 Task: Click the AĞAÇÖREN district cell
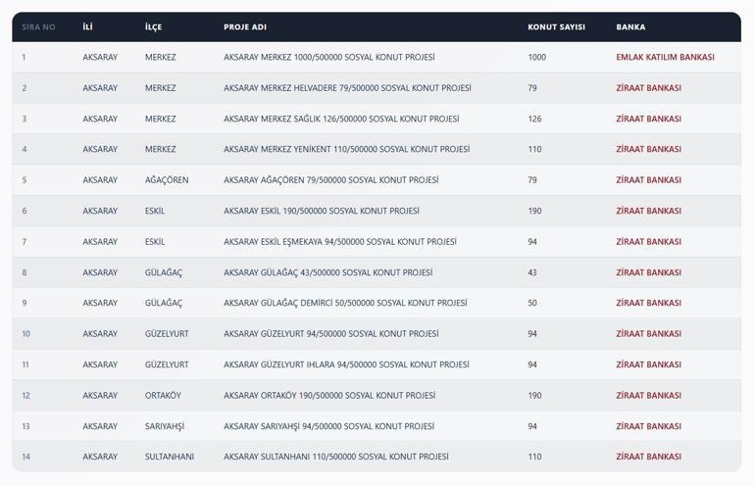click(167, 180)
